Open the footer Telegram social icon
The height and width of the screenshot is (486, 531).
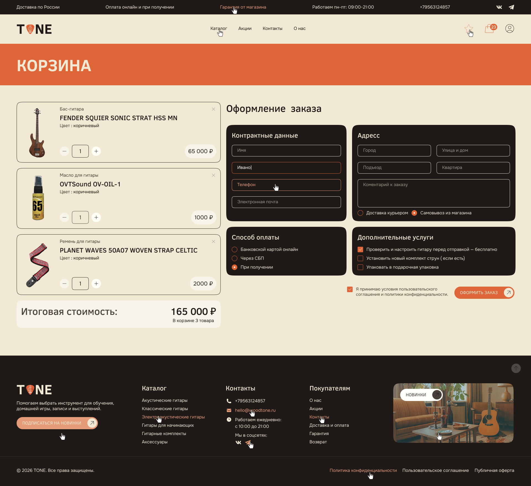tap(248, 443)
